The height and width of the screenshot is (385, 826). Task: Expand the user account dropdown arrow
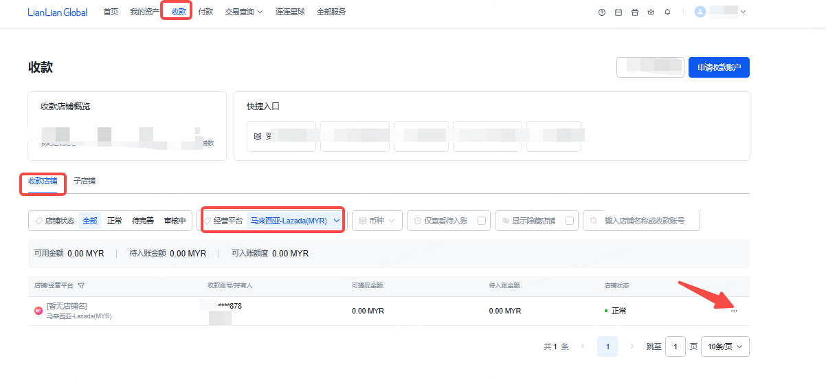point(743,12)
